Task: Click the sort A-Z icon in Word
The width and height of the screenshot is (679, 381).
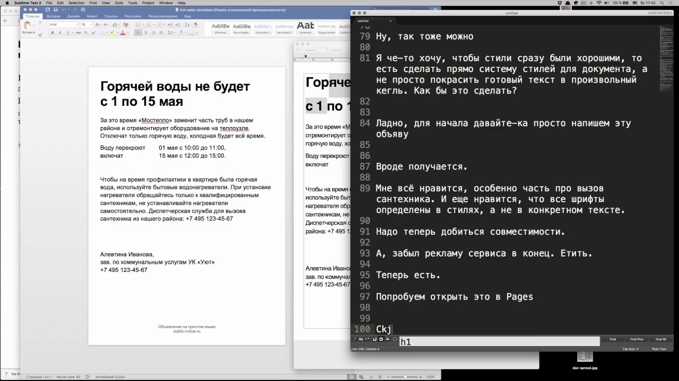Action: click(187, 25)
